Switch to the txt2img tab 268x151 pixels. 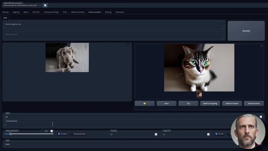pos(5,12)
